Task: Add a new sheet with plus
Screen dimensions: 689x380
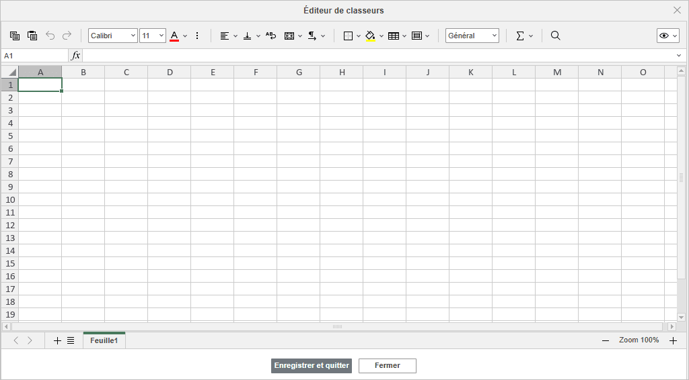Action: pyautogui.click(x=57, y=340)
